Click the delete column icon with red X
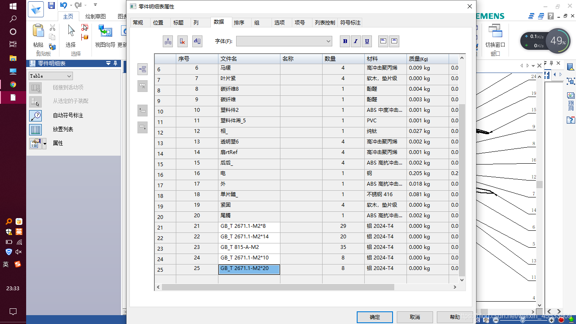 tap(182, 41)
